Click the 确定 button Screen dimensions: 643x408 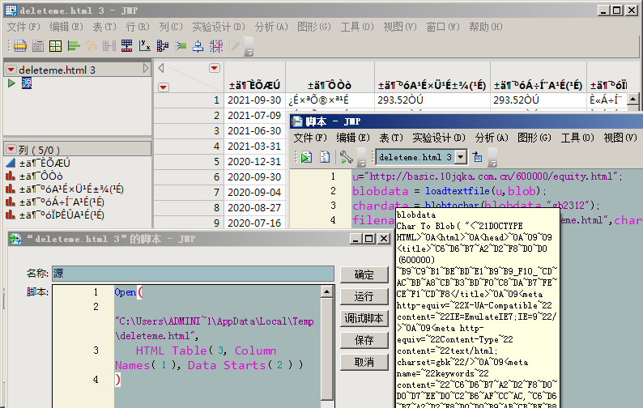coord(364,274)
